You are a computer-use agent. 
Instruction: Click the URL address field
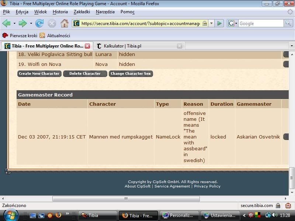tap(140, 24)
